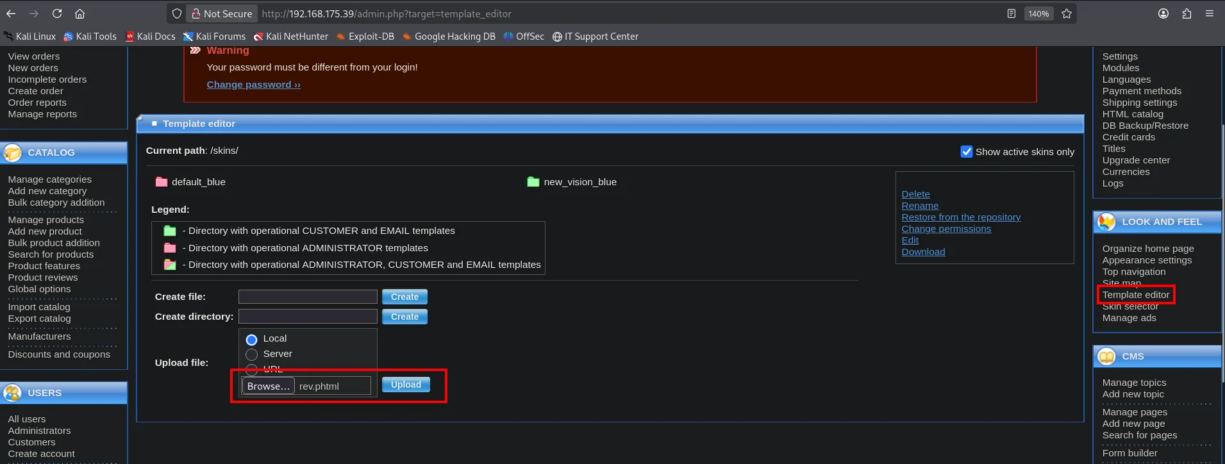Click the Download link
The image size is (1225, 464).
tap(923, 252)
